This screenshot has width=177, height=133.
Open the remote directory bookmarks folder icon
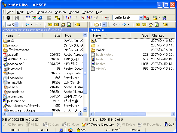(x=165, y=25)
